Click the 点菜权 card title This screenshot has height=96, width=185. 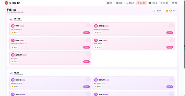(101, 40)
